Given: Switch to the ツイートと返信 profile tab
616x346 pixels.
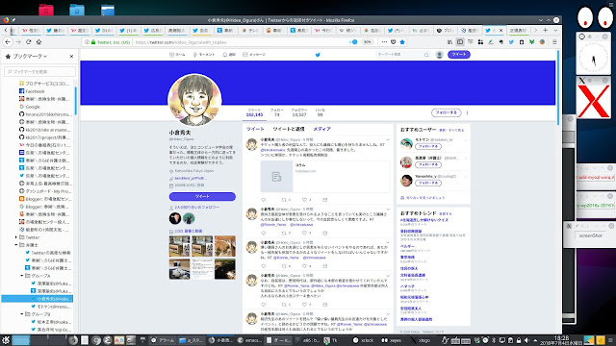Looking at the screenshot, I should [x=289, y=129].
